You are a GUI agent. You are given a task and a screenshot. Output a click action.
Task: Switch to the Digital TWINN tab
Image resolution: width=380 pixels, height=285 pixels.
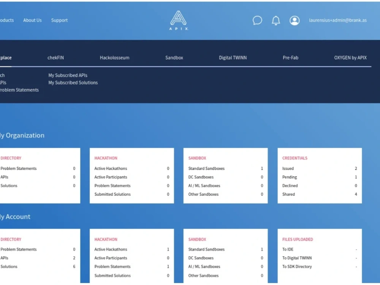pos(233,58)
